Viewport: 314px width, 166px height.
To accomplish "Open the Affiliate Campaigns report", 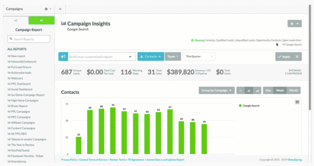I will point(21,123).
